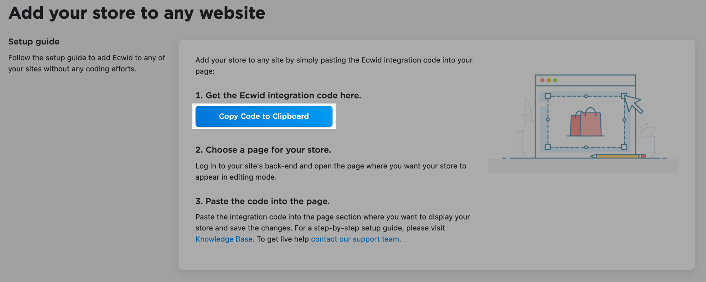Click the 'Add your store to any website' heading
This screenshot has height=282, width=706.
[x=137, y=13]
